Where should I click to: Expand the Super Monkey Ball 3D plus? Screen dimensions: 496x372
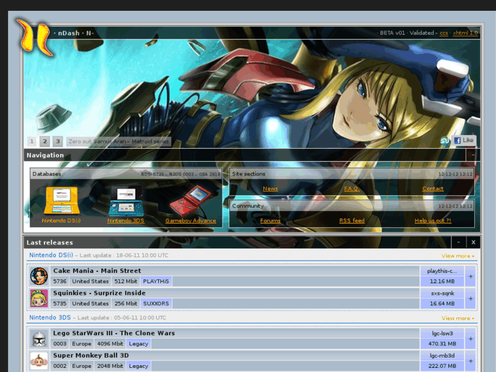(x=471, y=360)
